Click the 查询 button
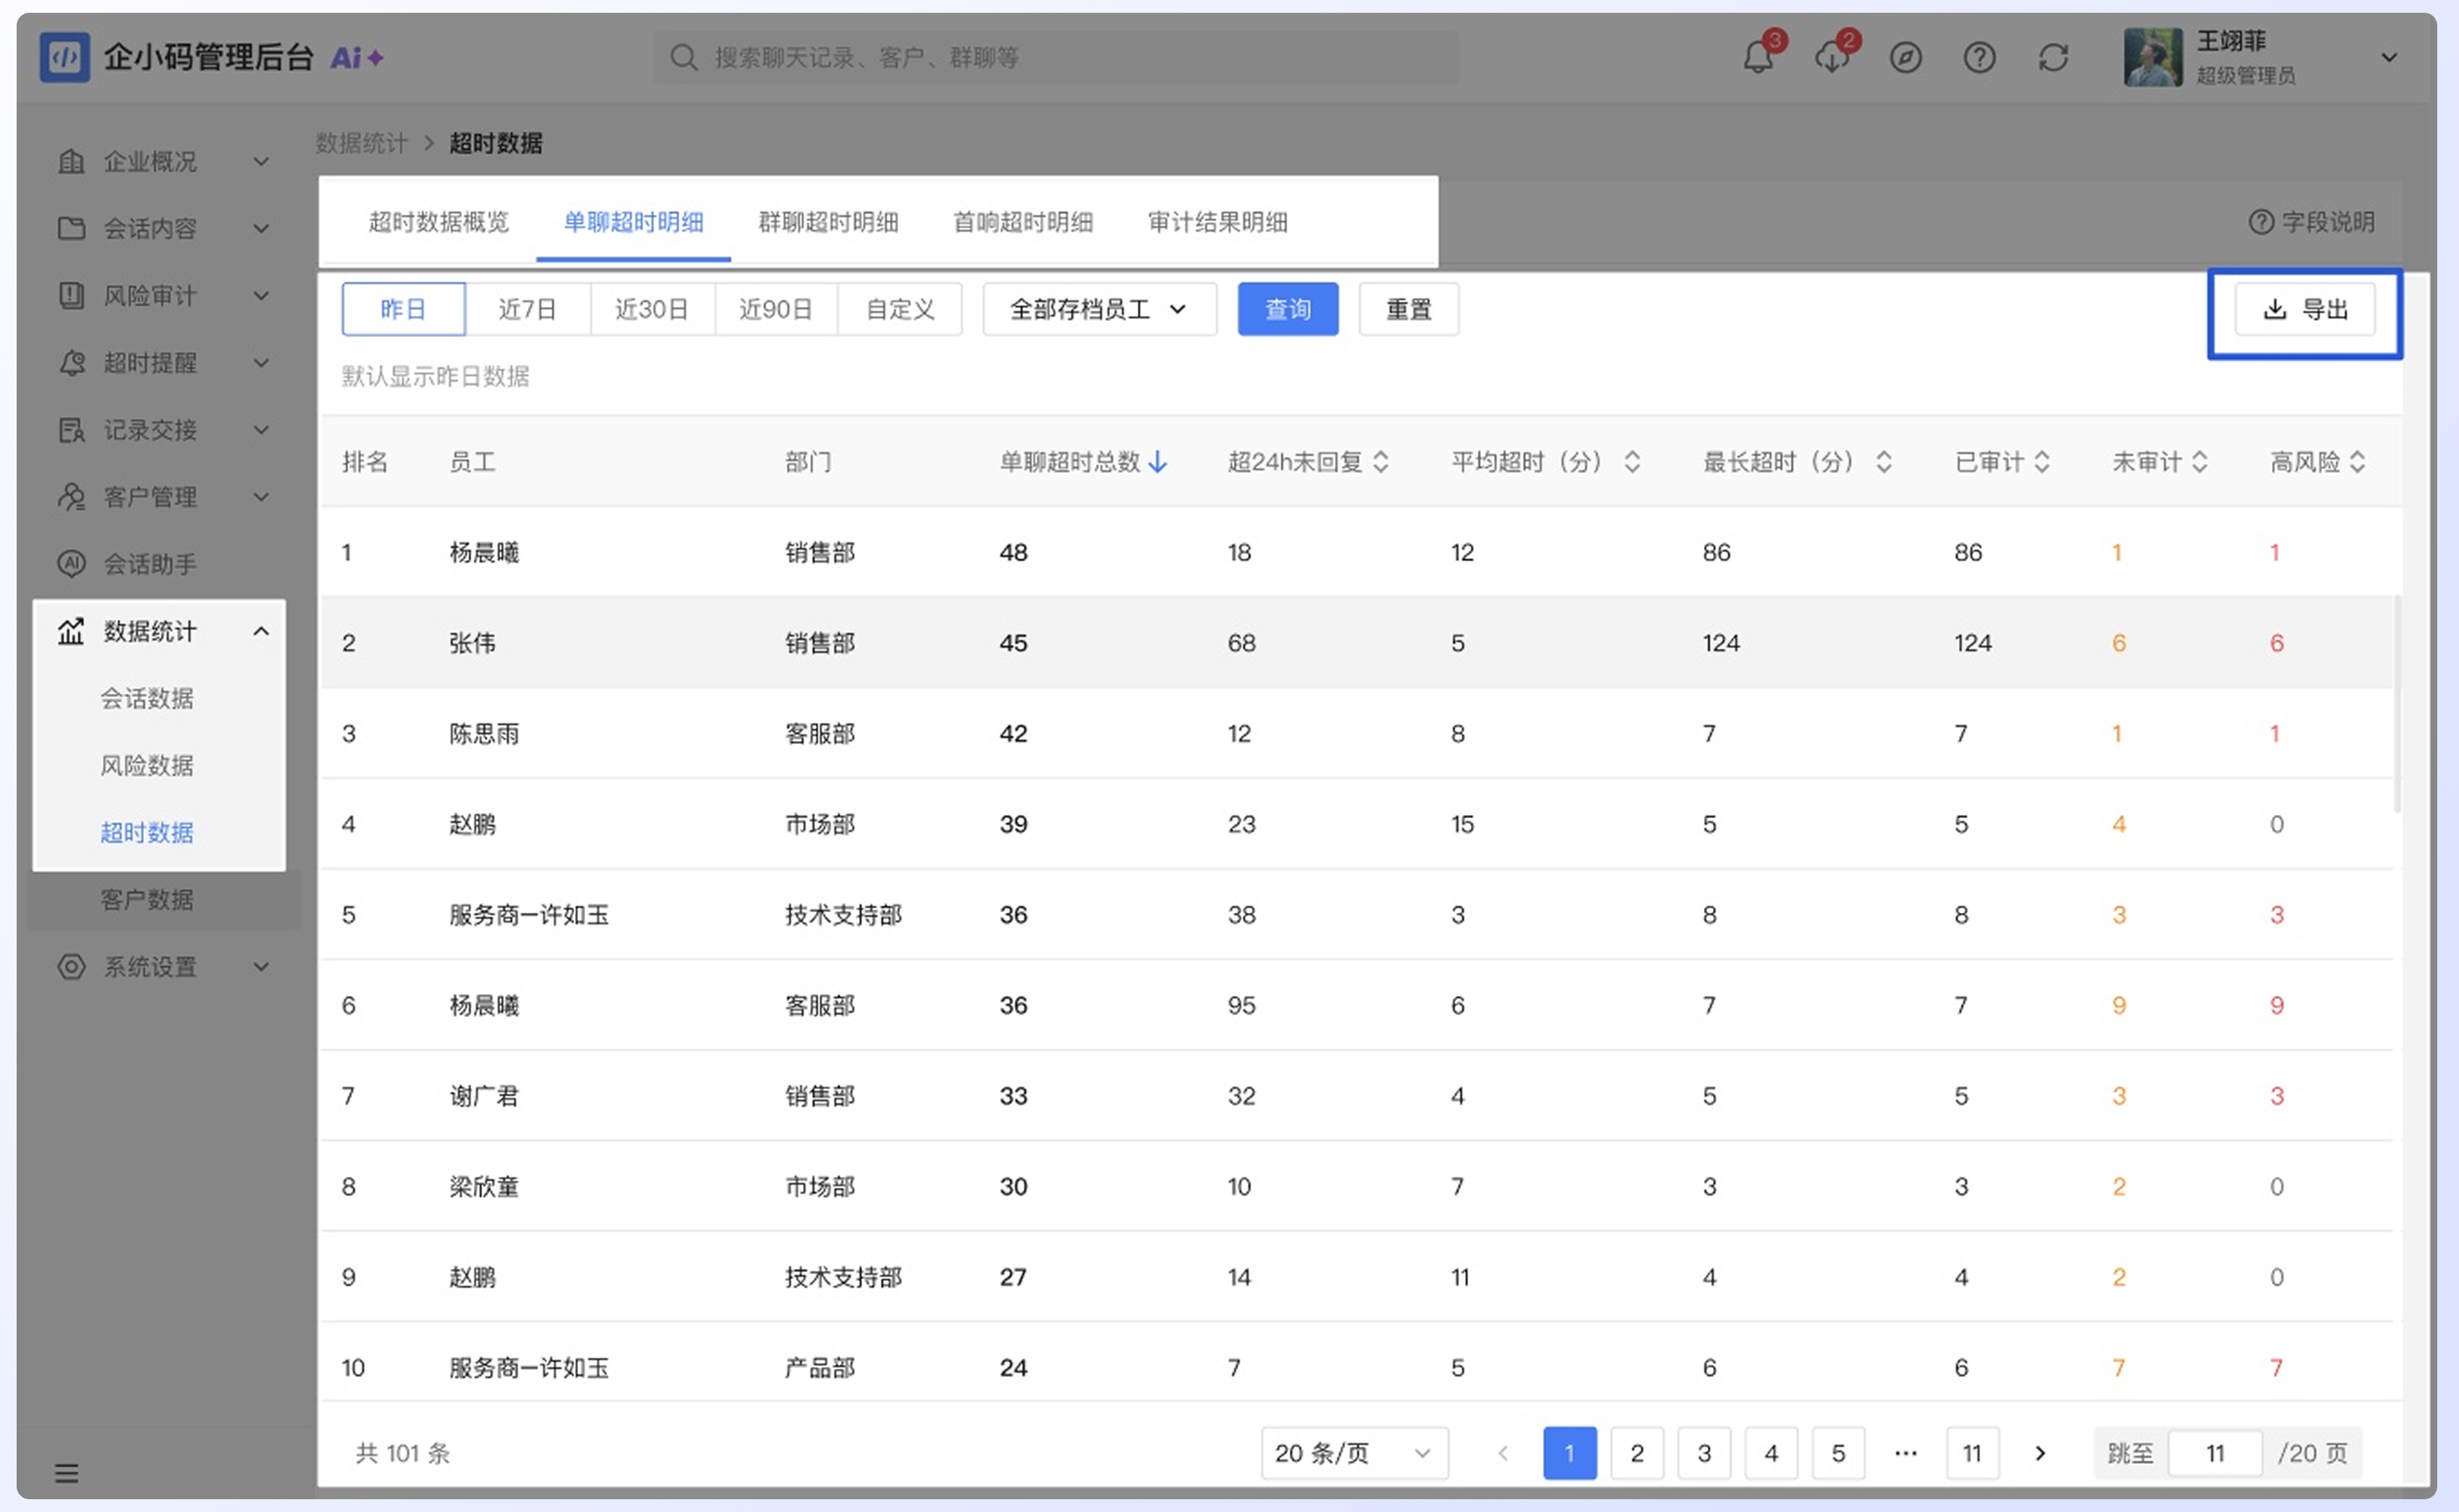2459x1512 pixels. 1288,309
